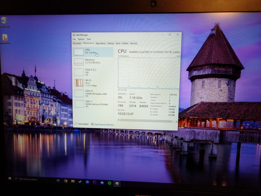Click the Task Manager taskbar icon
The image size is (261, 196).
click(117, 183)
